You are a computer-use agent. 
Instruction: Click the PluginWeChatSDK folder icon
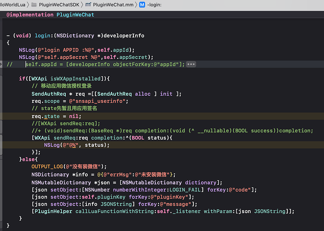(34, 5)
